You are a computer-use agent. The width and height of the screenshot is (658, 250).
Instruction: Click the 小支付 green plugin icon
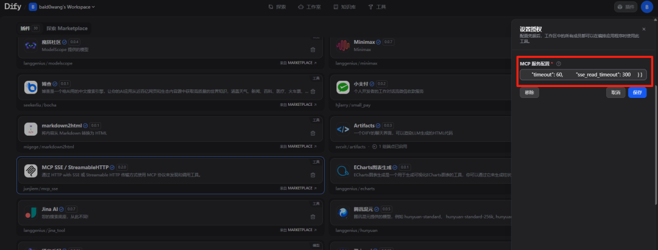[343, 88]
